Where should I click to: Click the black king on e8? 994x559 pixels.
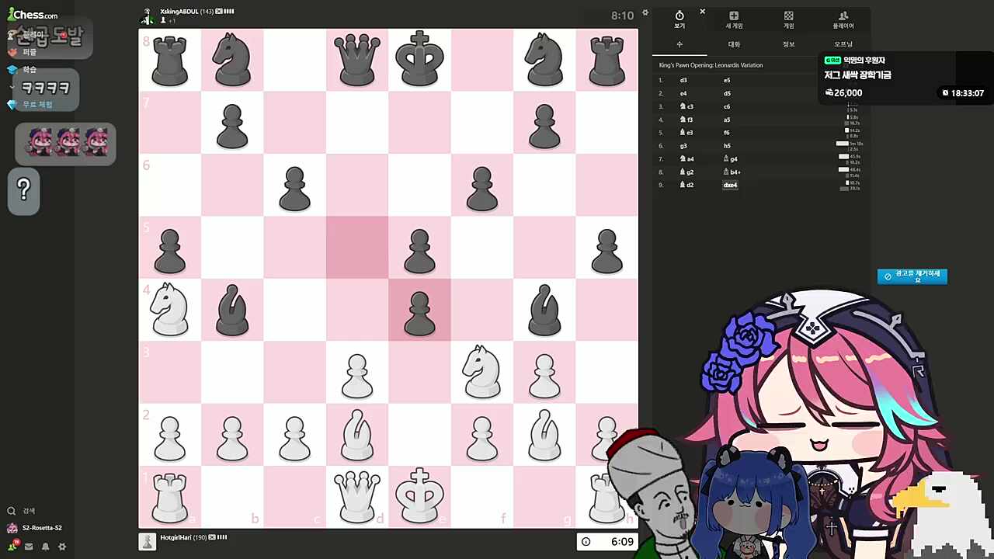(x=419, y=58)
